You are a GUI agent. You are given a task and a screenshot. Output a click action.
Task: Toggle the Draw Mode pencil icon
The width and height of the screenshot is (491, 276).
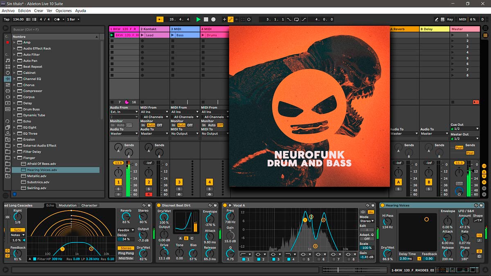[437, 19]
